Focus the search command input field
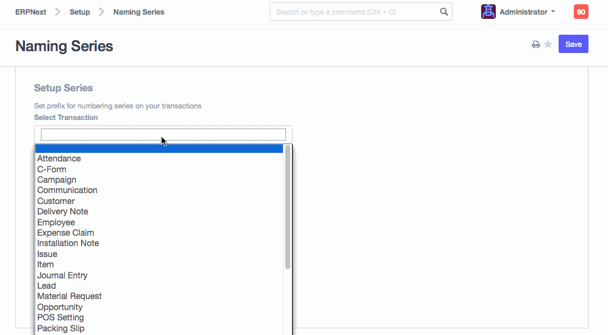Image resolution: width=608 pixels, height=335 pixels. 354,12
